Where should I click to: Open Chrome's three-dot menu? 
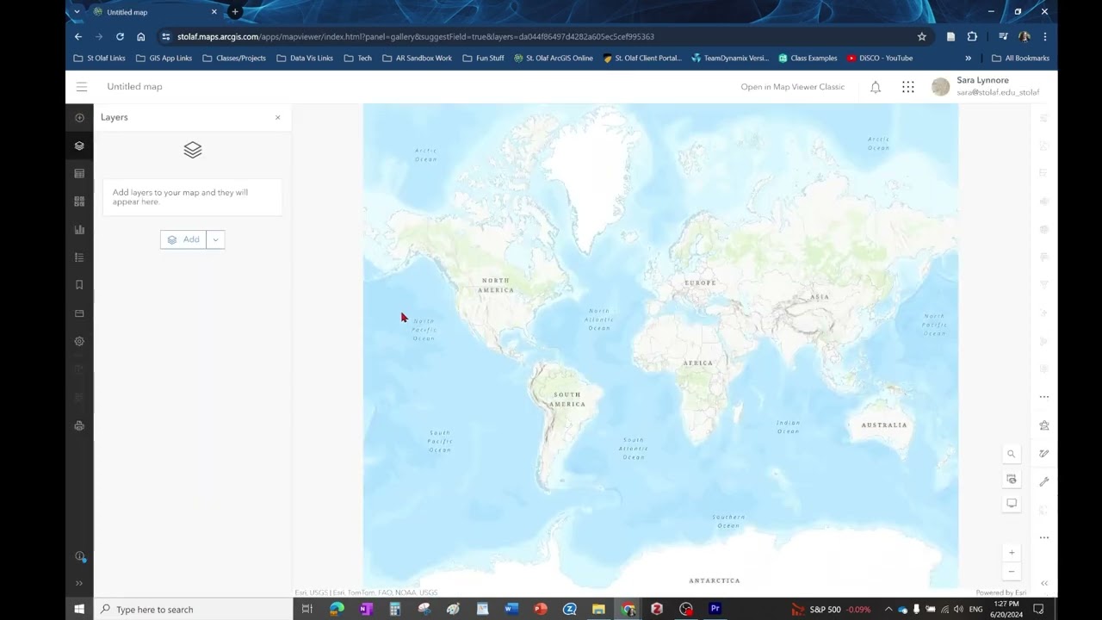click(1044, 36)
